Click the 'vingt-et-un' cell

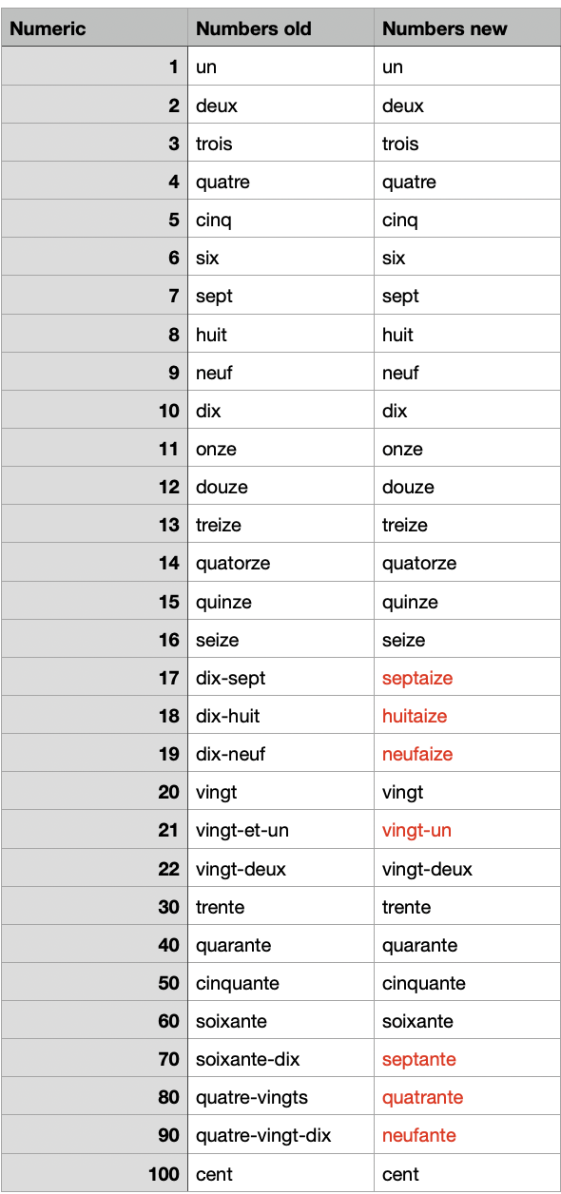point(280,830)
